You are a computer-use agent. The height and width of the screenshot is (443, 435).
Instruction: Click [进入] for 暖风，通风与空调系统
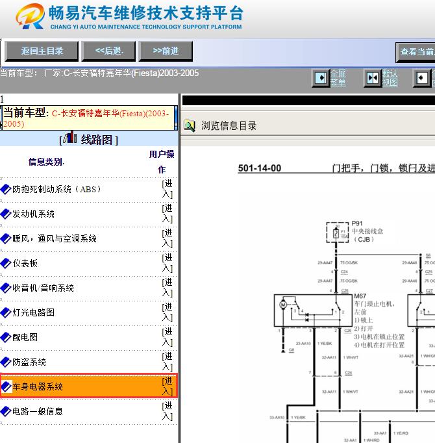168,238
